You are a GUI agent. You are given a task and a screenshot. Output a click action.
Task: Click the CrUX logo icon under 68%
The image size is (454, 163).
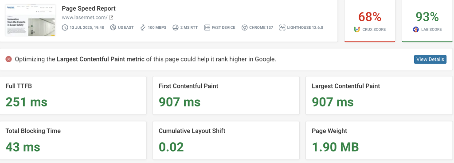click(357, 30)
